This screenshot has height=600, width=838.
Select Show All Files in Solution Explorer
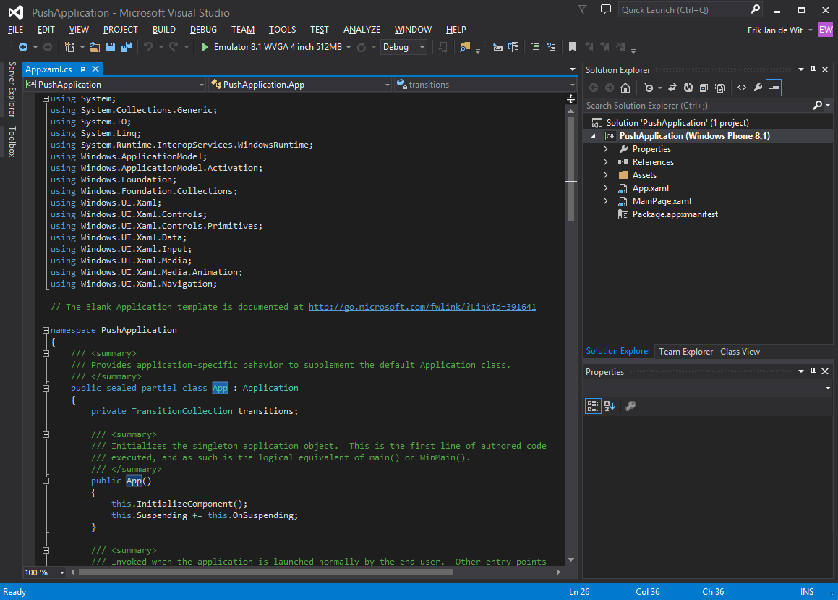point(720,87)
